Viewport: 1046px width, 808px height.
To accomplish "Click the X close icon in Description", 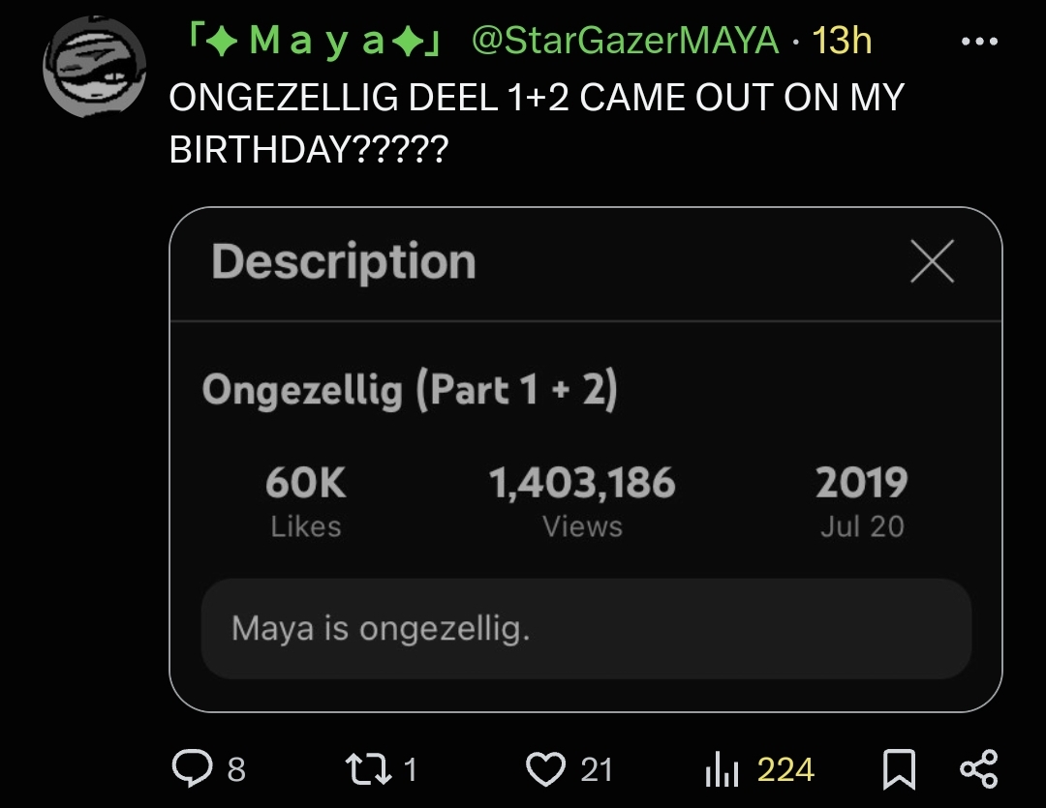I will (x=932, y=262).
